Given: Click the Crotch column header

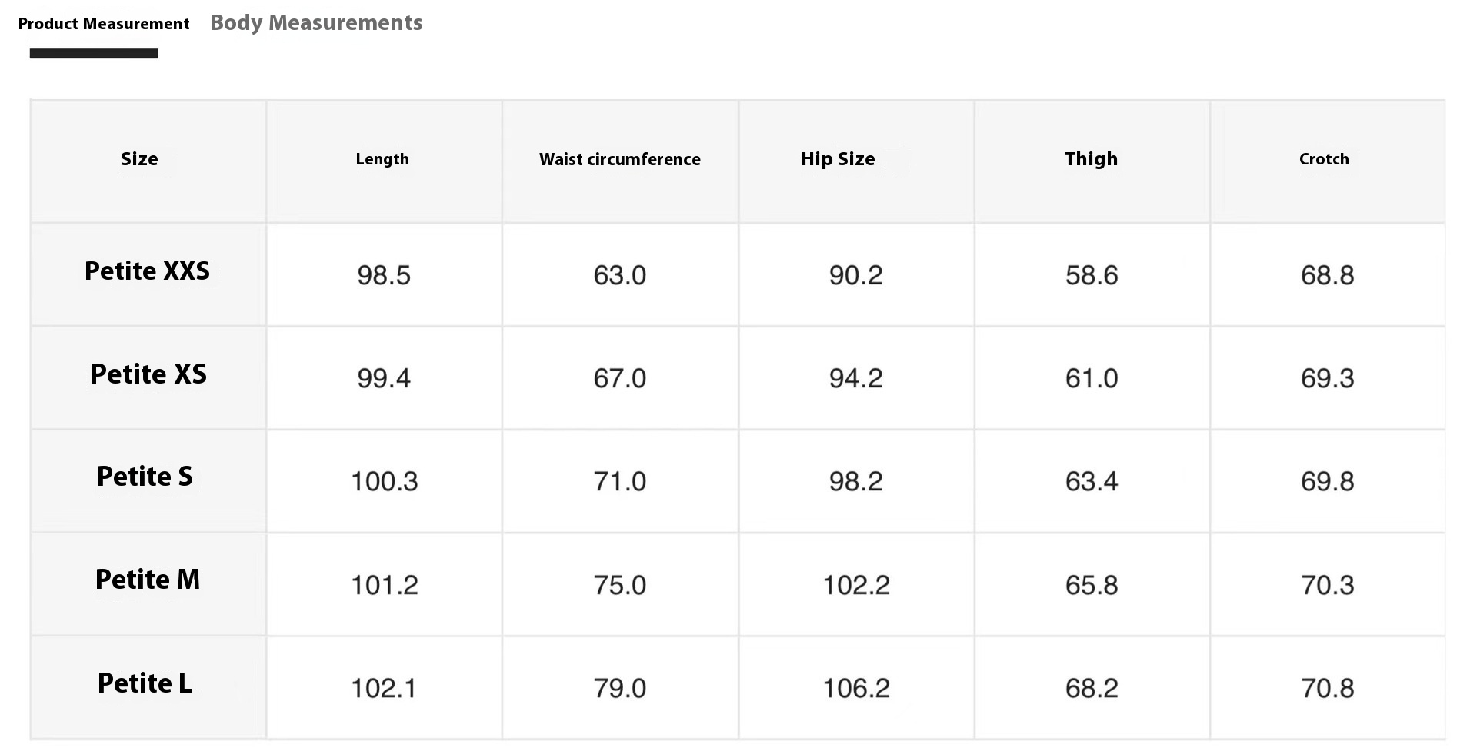Looking at the screenshot, I should pos(1324,159).
